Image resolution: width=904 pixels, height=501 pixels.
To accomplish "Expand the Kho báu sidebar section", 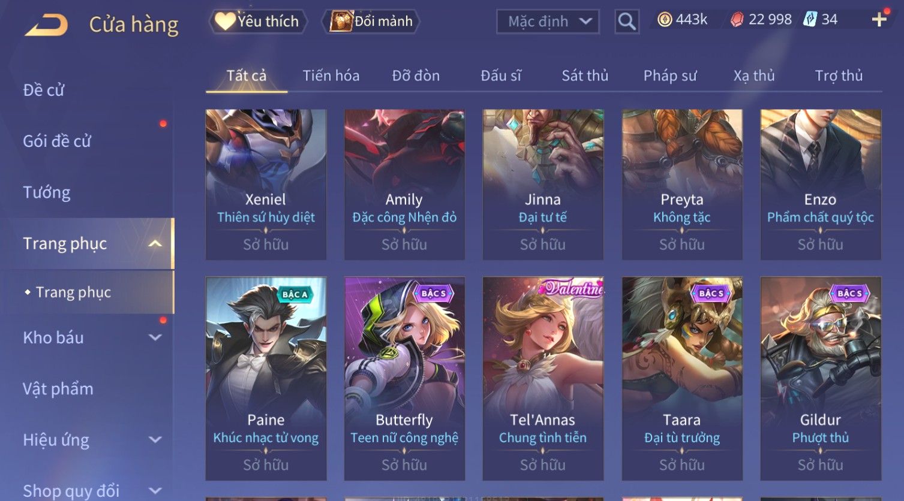I will [x=155, y=337].
